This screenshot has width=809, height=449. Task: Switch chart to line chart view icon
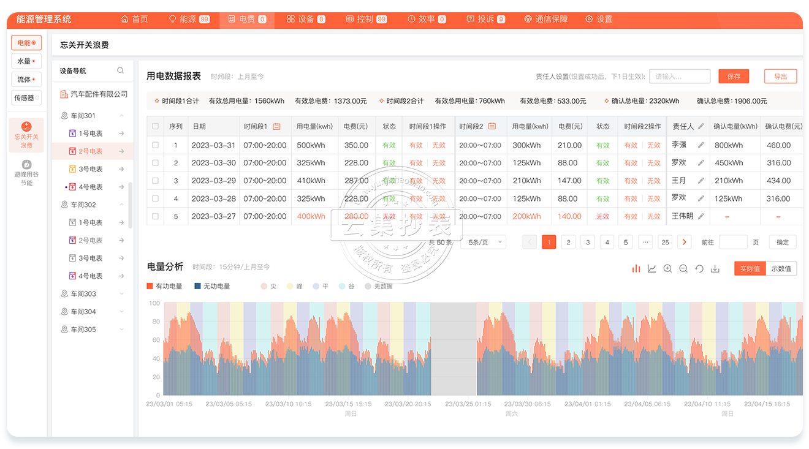[652, 269]
